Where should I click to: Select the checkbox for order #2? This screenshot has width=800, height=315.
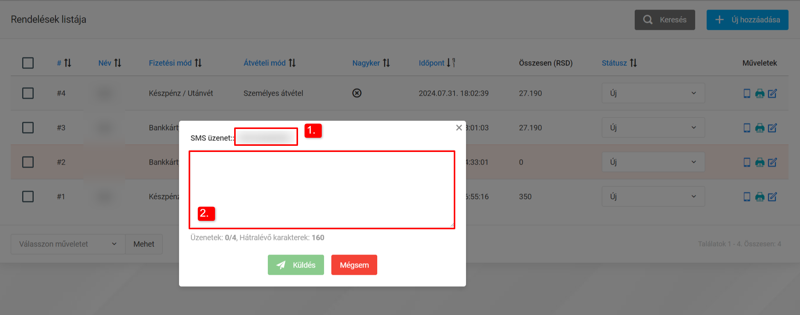[x=28, y=162]
